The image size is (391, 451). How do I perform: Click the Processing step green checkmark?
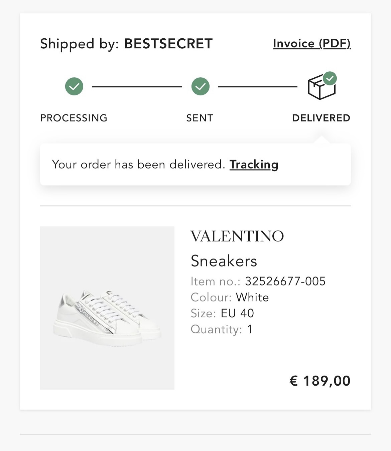tap(74, 86)
